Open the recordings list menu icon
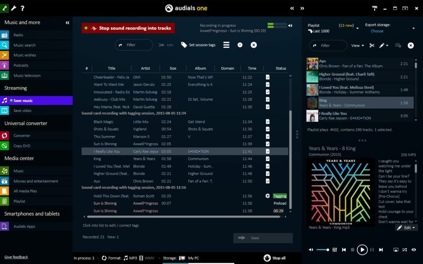 (226, 45)
